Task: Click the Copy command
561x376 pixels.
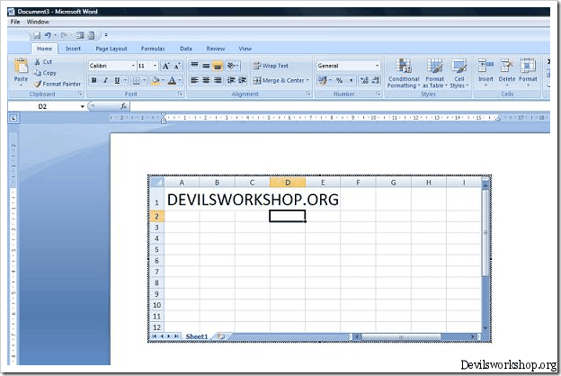Action: click(46, 73)
